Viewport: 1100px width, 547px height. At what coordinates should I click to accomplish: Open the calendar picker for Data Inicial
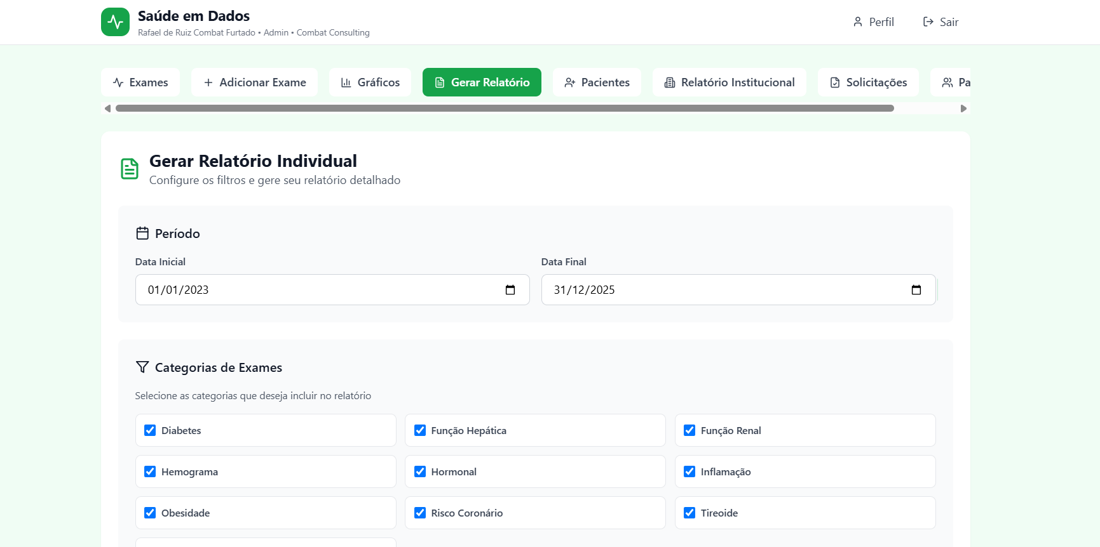pos(510,290)
